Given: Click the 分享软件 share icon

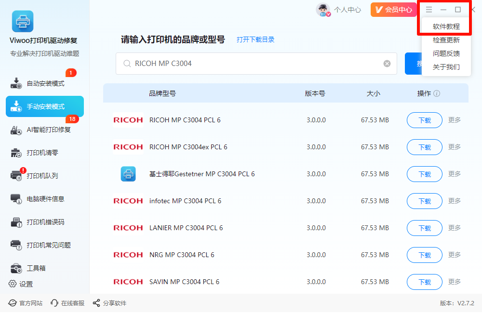Looking at the screenshot, I should (x=96, y=303).
